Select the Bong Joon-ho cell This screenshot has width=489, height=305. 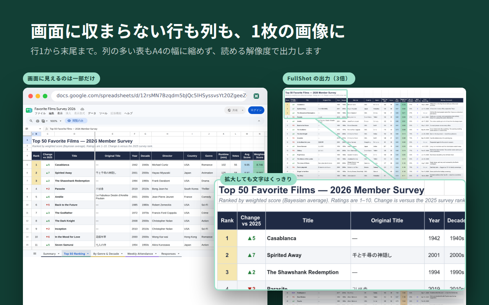point(167,189)
